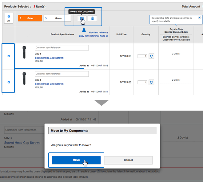Click the Move to My Components icon
203x182 pixels.
[x=82, y=18]
